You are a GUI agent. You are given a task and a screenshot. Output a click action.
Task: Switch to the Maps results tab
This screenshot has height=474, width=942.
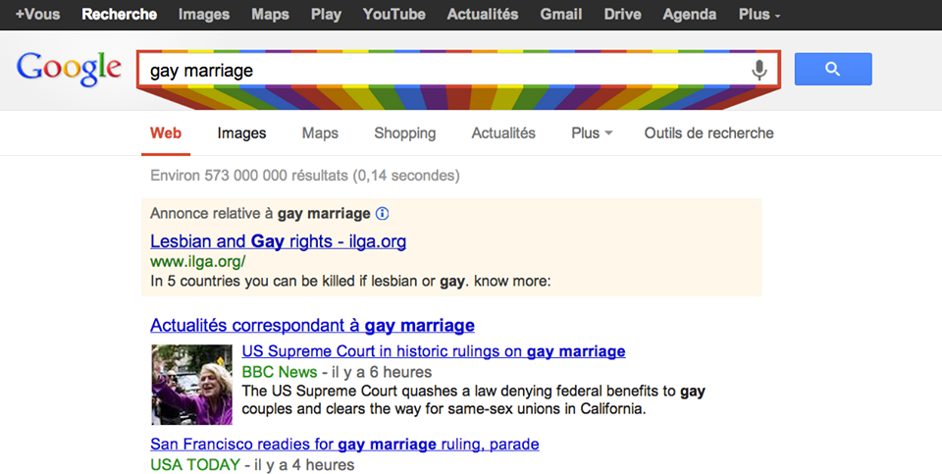320,133
